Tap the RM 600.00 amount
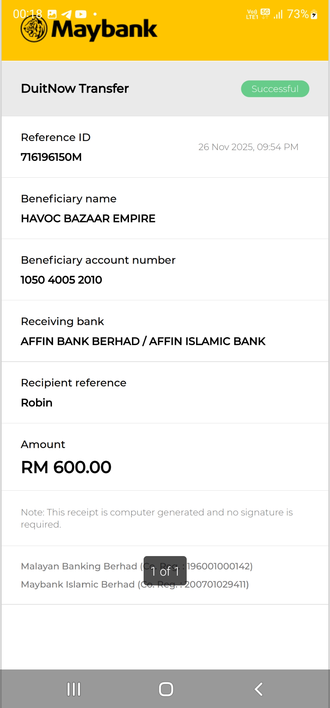The image size is (330, 708). (x=66, y=467)
